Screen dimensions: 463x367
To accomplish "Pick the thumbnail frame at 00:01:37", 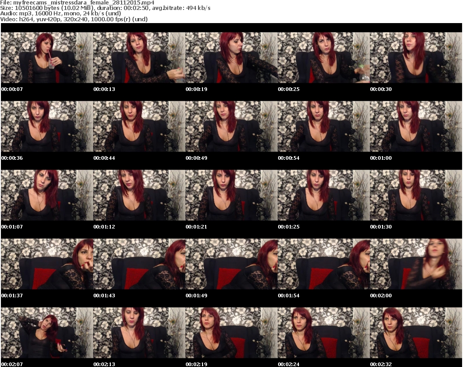I will [x=47, y=264].
